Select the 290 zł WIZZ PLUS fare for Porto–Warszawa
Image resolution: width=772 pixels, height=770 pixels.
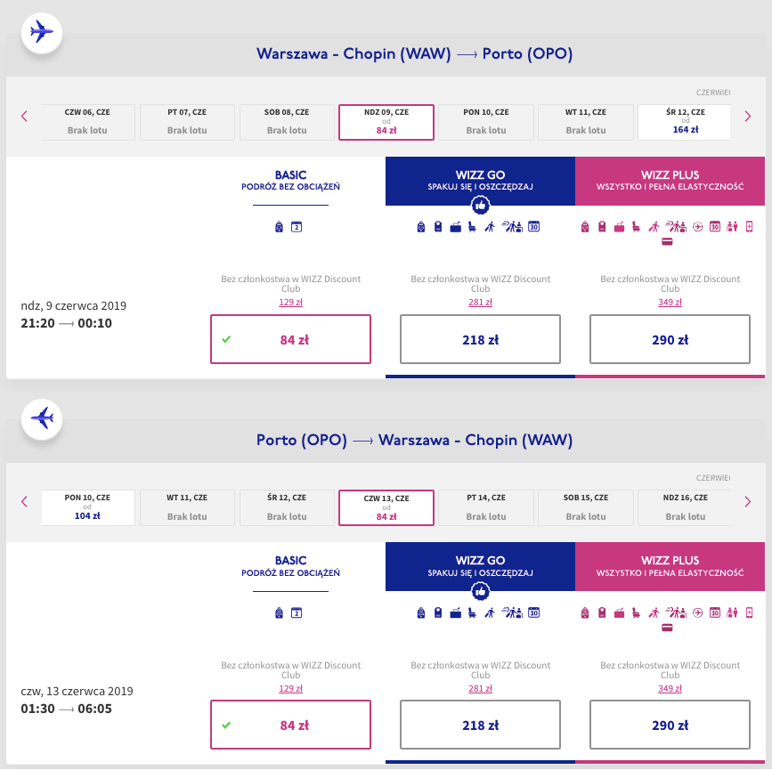click(670, 725)
